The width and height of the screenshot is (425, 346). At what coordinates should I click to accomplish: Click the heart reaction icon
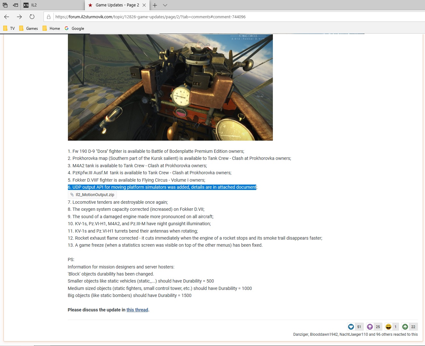351,327
